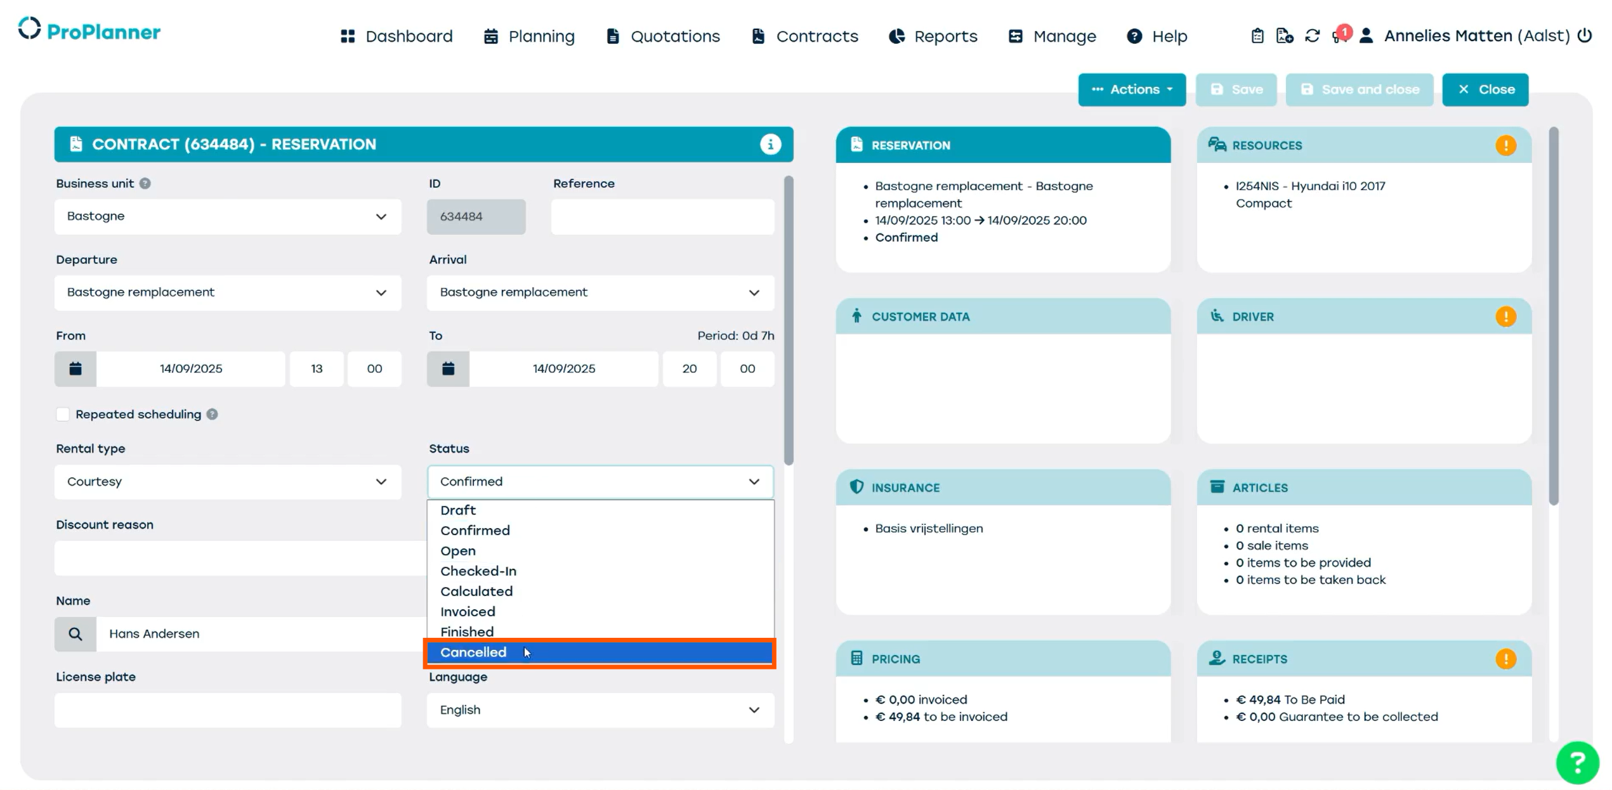Click Business unit help tooltip icon
1612x790 pixels.
tap(145, 183)
